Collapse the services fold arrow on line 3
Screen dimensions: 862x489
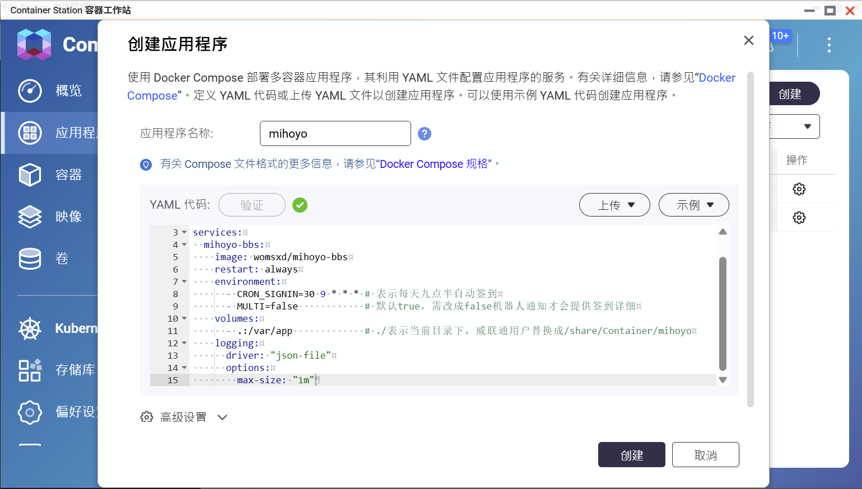point(184,232)
